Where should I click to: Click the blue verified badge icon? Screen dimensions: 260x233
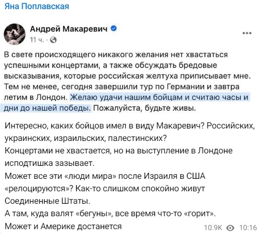[x=114, y=28]
